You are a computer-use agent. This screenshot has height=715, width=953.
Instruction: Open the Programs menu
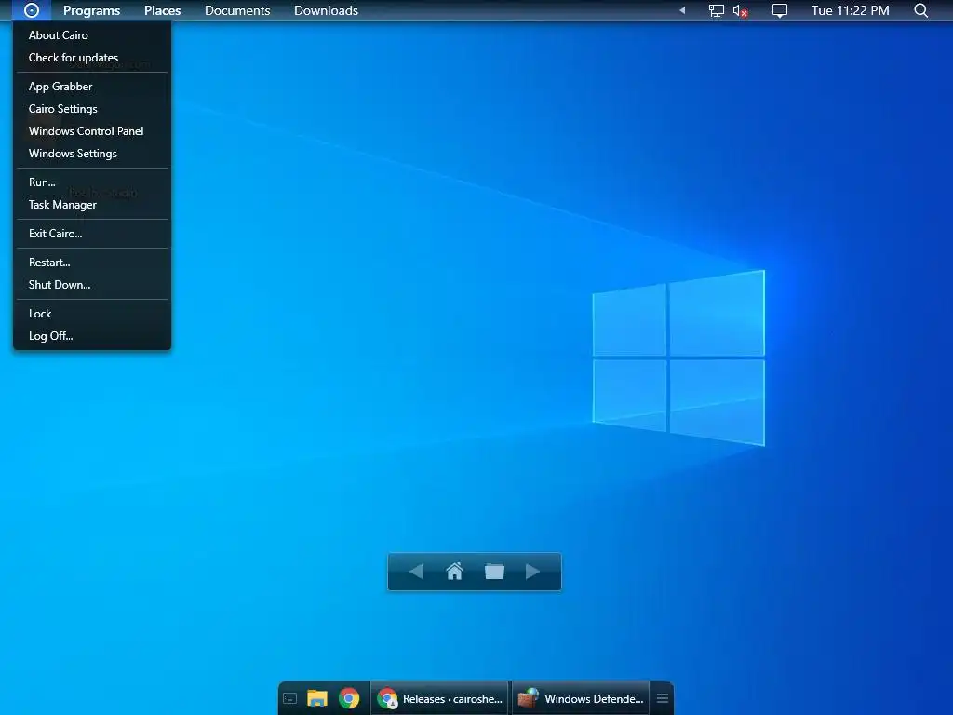click(92, 10)
